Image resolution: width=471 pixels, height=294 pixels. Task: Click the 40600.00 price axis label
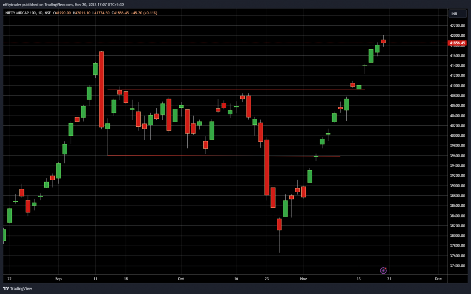tap(457, 106)
